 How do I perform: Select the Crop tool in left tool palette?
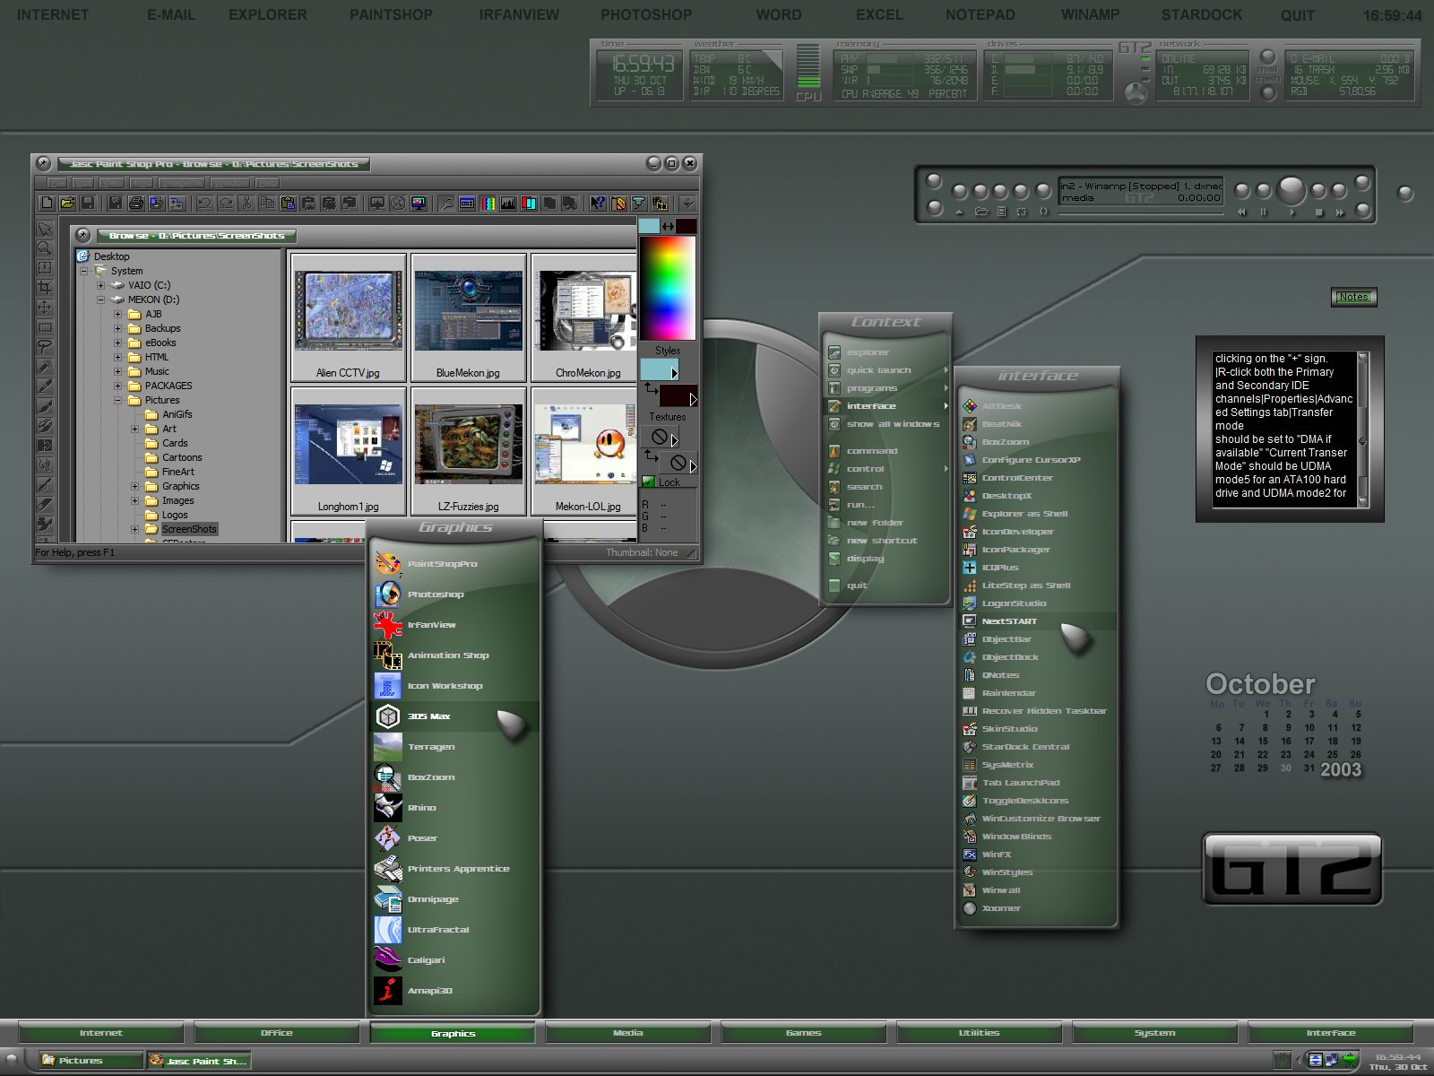45,287
